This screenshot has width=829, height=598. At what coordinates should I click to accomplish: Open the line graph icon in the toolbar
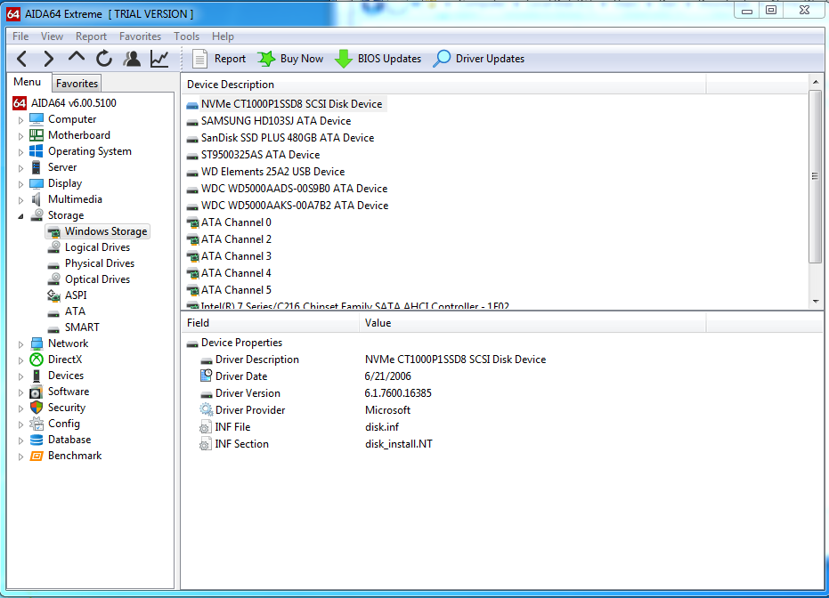159,59
